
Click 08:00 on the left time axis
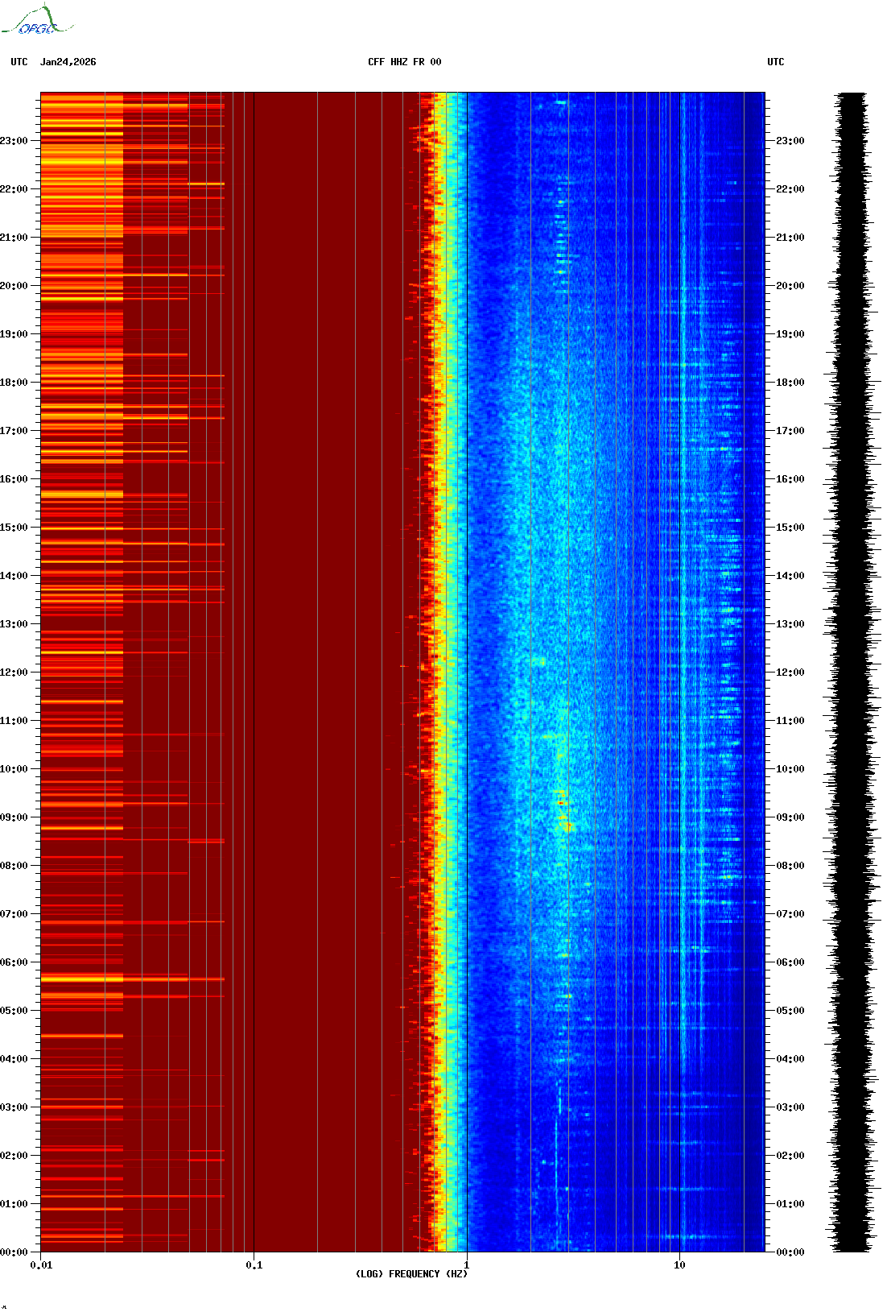(x=14, y=866)
